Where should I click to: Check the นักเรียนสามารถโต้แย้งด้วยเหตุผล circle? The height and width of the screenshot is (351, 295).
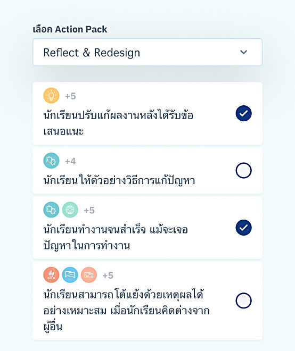[243, 300]
